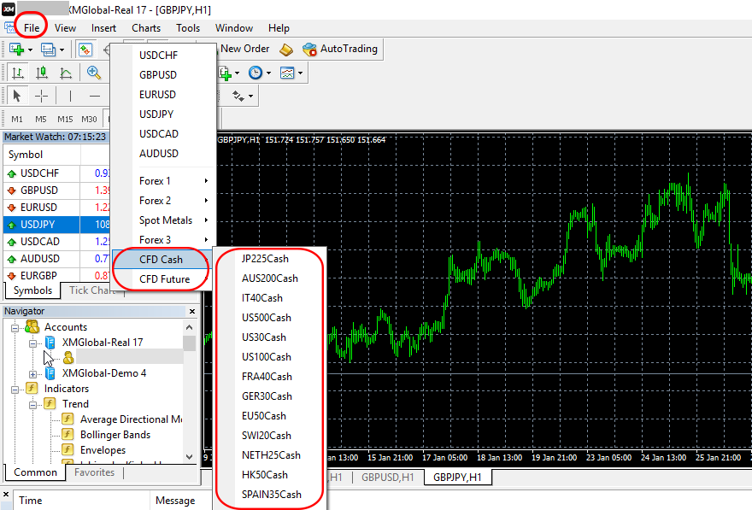Screen dimensions: 752x510
Task: Switch to Line Chart mode
Action: pyautogui.click(x=66, y=73)
